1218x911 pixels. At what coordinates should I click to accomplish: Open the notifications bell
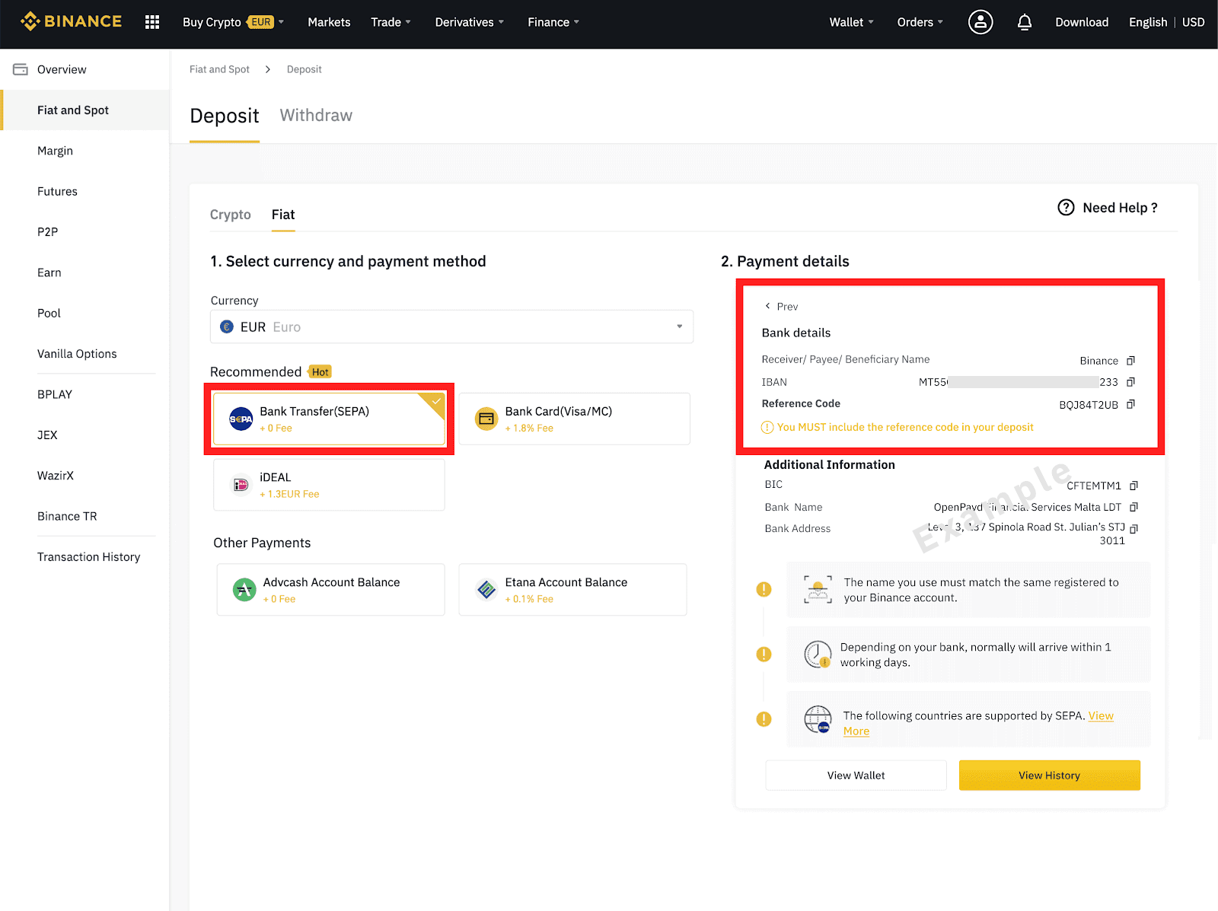(1025, 22)
